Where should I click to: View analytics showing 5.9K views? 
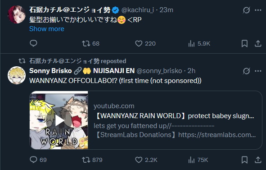click(x=199, y=44)
